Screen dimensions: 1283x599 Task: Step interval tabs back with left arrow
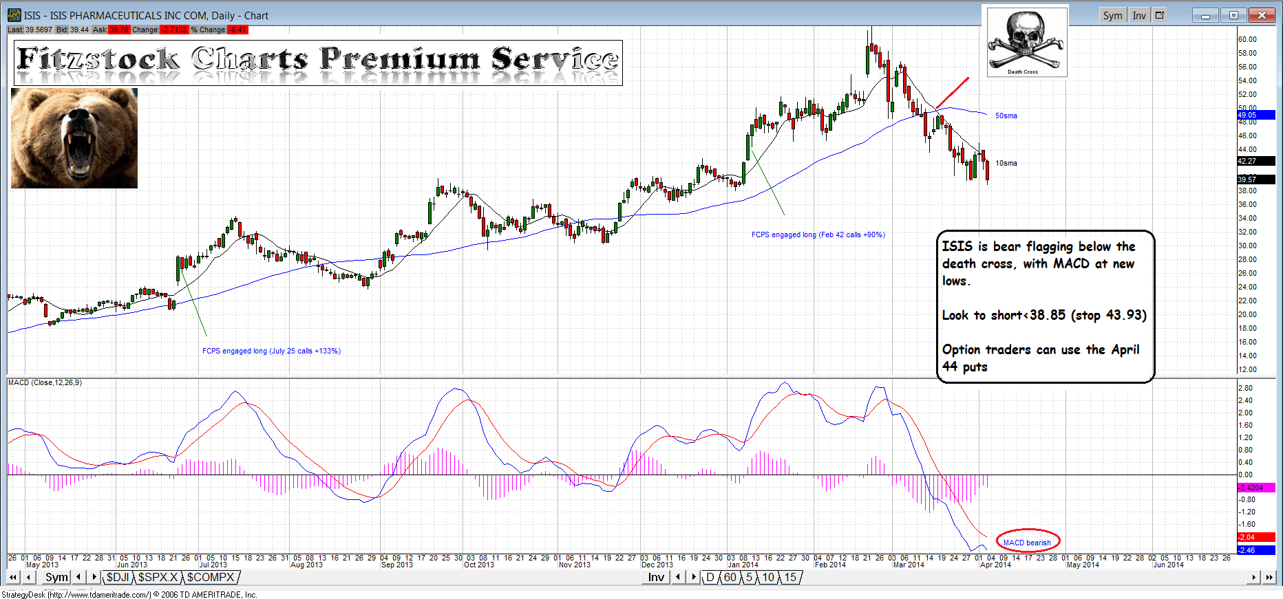[678, 578]
